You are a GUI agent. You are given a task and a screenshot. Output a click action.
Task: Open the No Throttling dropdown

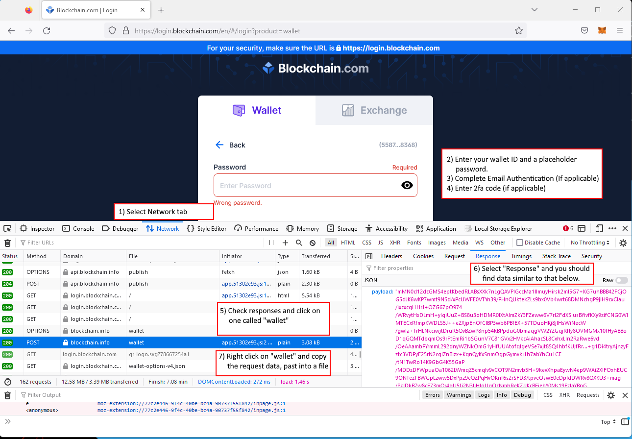pyautogui.click(x=589, y=243)
